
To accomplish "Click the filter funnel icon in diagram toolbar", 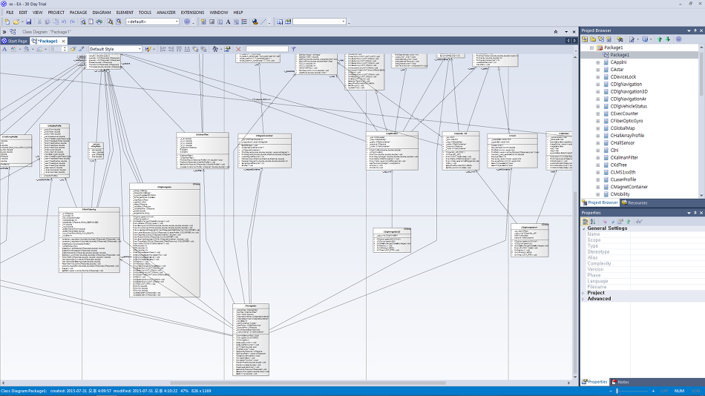I will (x=293, y=49).
